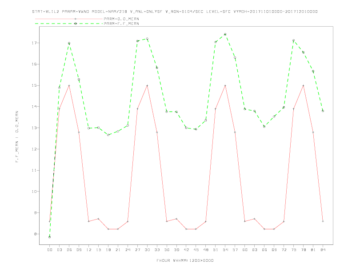This screenshot has width=352, height=272.
Task: Click x-axis tick label 06
Action: tap(69, 250)
